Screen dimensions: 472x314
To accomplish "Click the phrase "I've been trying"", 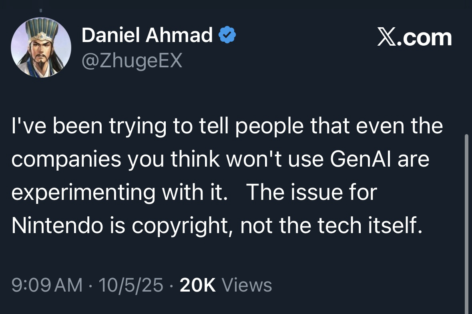I will pyautogui.click(x=82, y=126).
